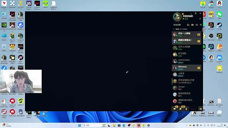Click the friends list scrollbar
The height and width of the screenshot is (128, 228).
pos(202,30)
